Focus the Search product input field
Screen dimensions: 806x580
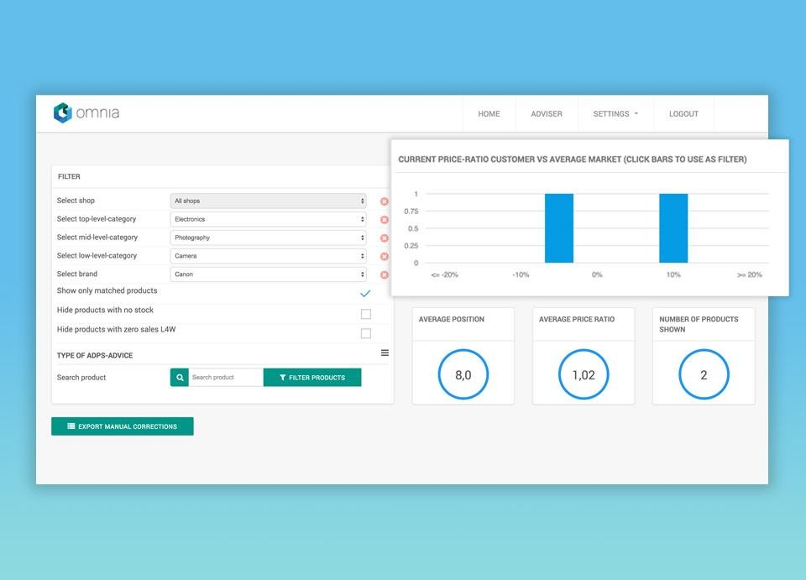tap(226, 378)
